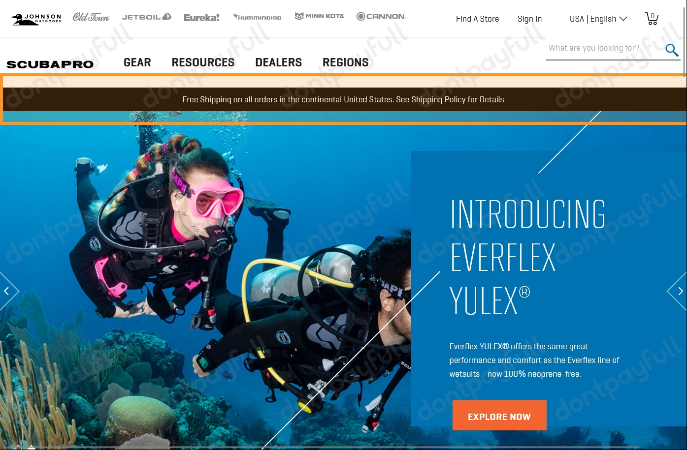
Task: Open the RESOURCES menu
Action: pyautogui.click(x=203, y=62)
